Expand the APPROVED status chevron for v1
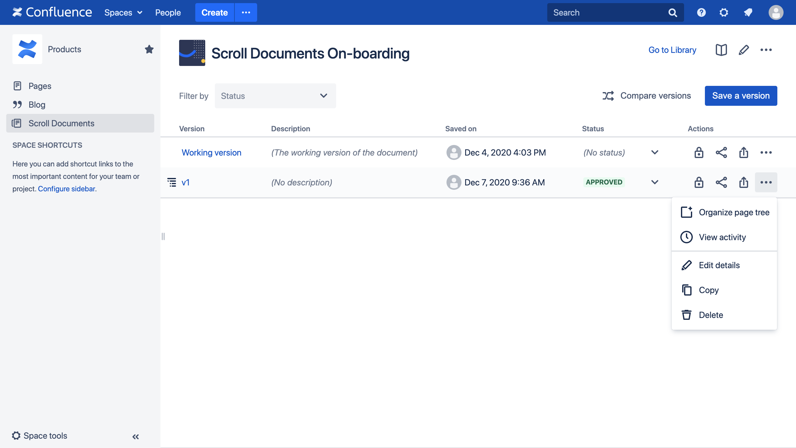 pos(655,182)
